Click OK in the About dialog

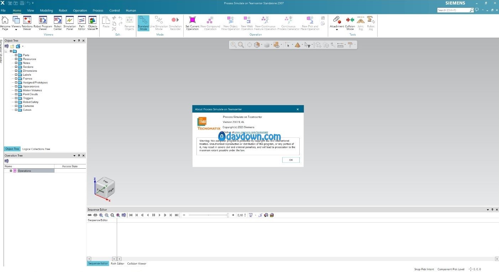pyautogui.click(x=291, y=160)
